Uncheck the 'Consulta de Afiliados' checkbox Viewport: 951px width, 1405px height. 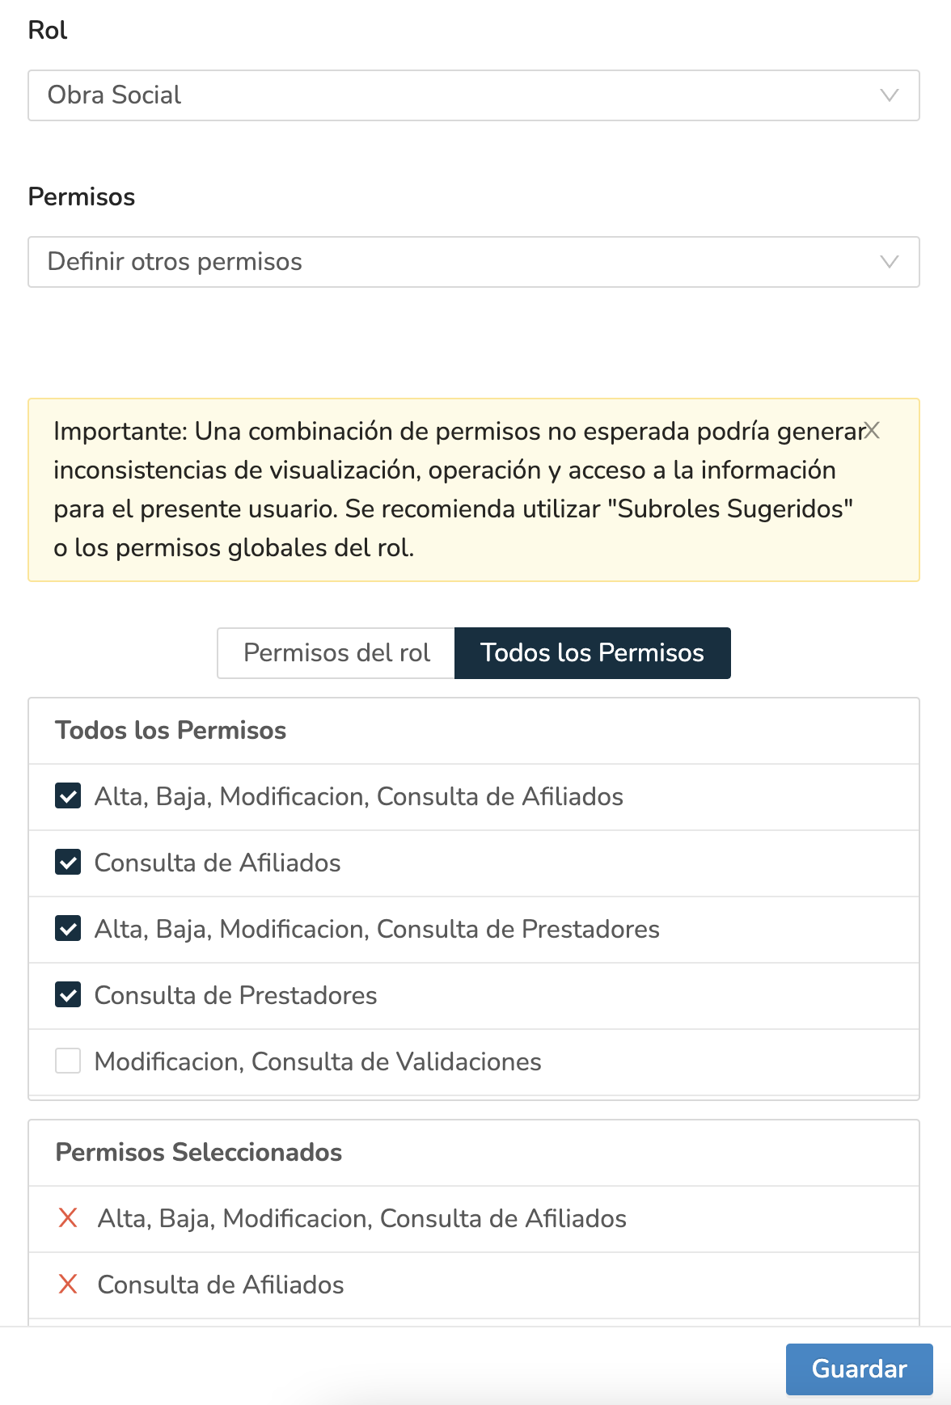pos(68,863)
